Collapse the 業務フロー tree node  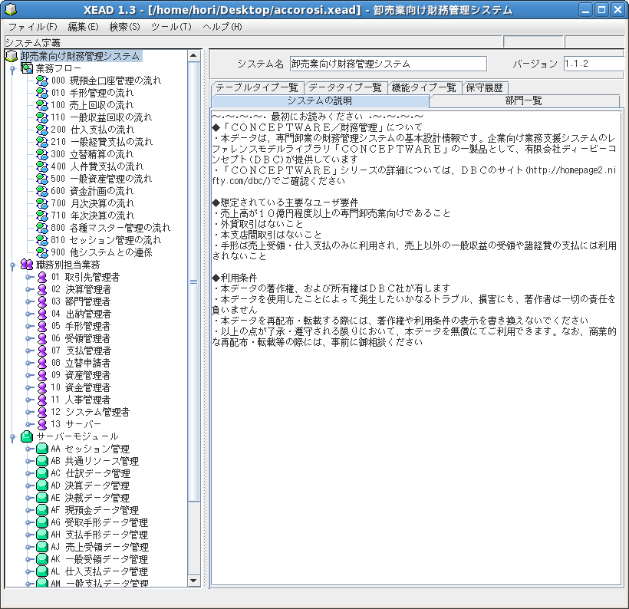pyautogui.click(x=12, y=69)
